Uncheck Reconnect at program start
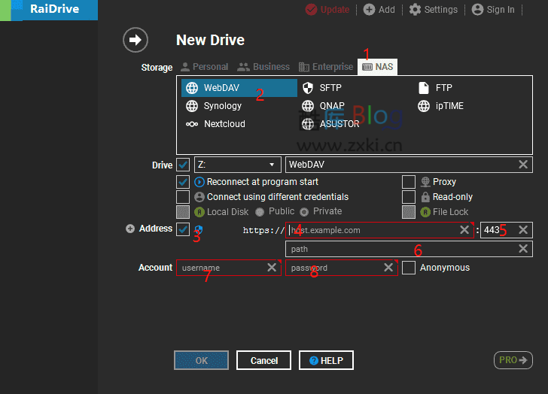Viewport: 548px width, 394px height. tap(183, 182)
